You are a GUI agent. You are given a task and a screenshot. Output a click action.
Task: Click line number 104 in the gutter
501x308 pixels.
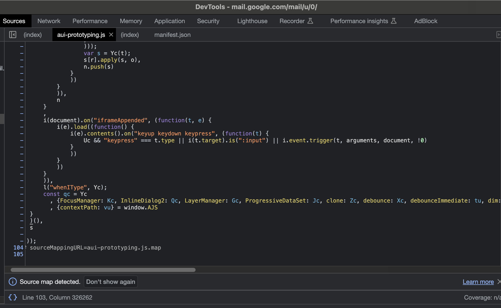pos(18,248)
